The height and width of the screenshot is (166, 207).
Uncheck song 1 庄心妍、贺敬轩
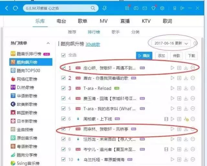(63, 68)
